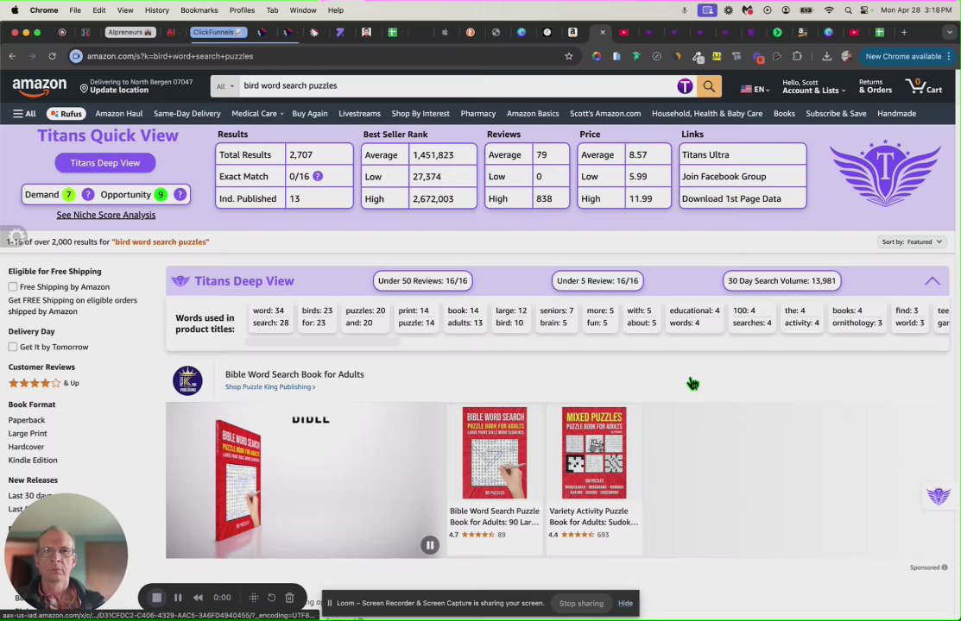Check Free Shipping by Amazon
Image resolution: width=961 pixels, height=621 pixels.
pos(13,286)
